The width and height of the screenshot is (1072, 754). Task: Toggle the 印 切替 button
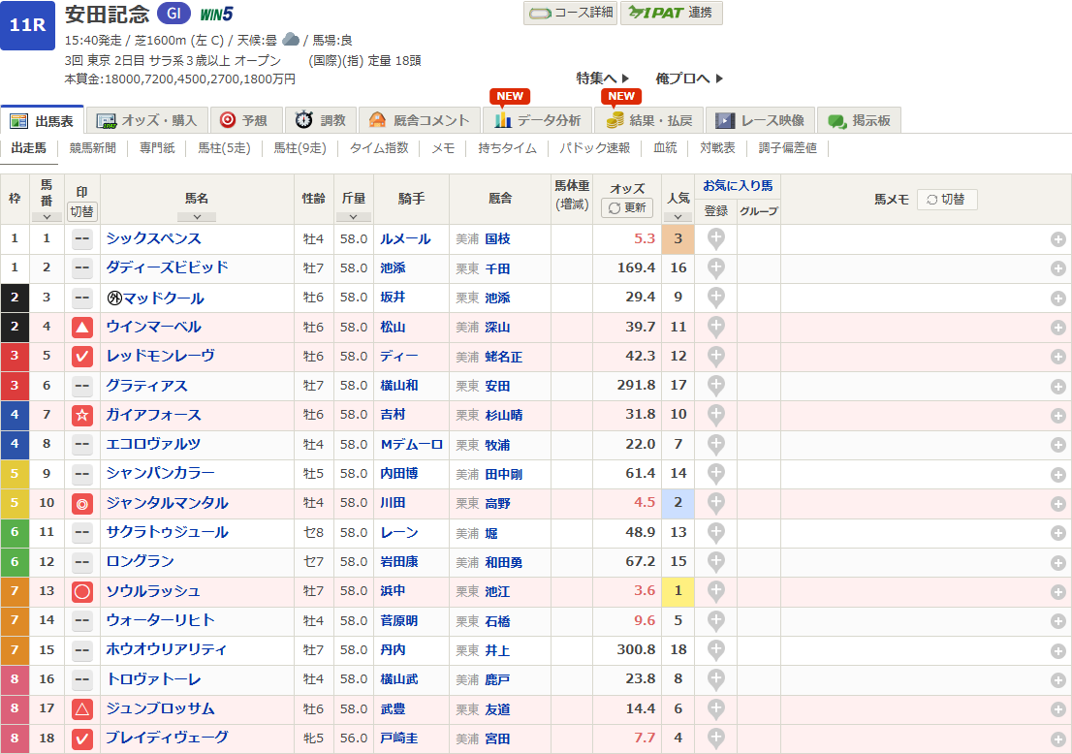pyautogui.click(x=82, y=210)
